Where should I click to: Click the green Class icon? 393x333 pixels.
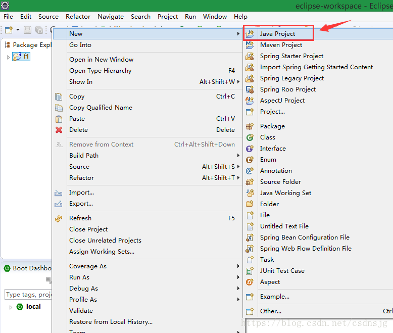tap(250, 137)
